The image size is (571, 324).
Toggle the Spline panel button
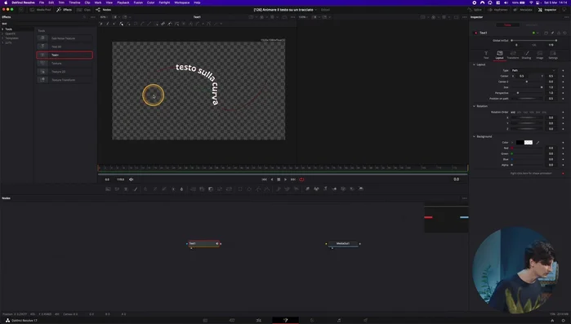[x=475, y=10]
